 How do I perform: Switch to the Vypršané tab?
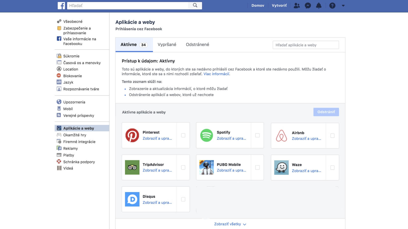click(167, 45)
